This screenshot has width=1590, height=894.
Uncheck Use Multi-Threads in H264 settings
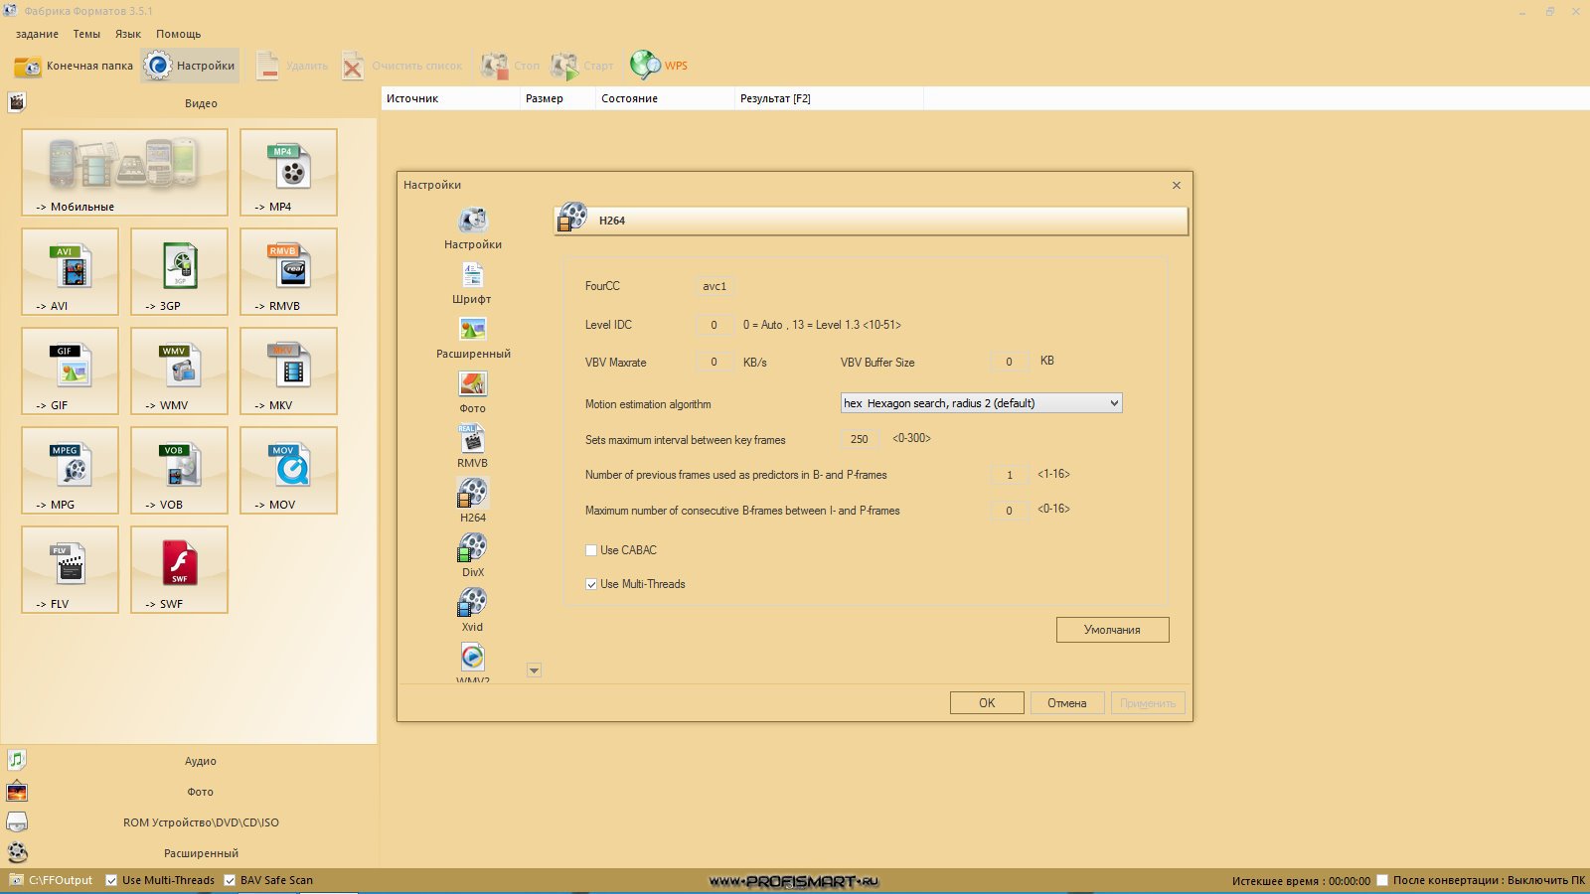[591, 584]
